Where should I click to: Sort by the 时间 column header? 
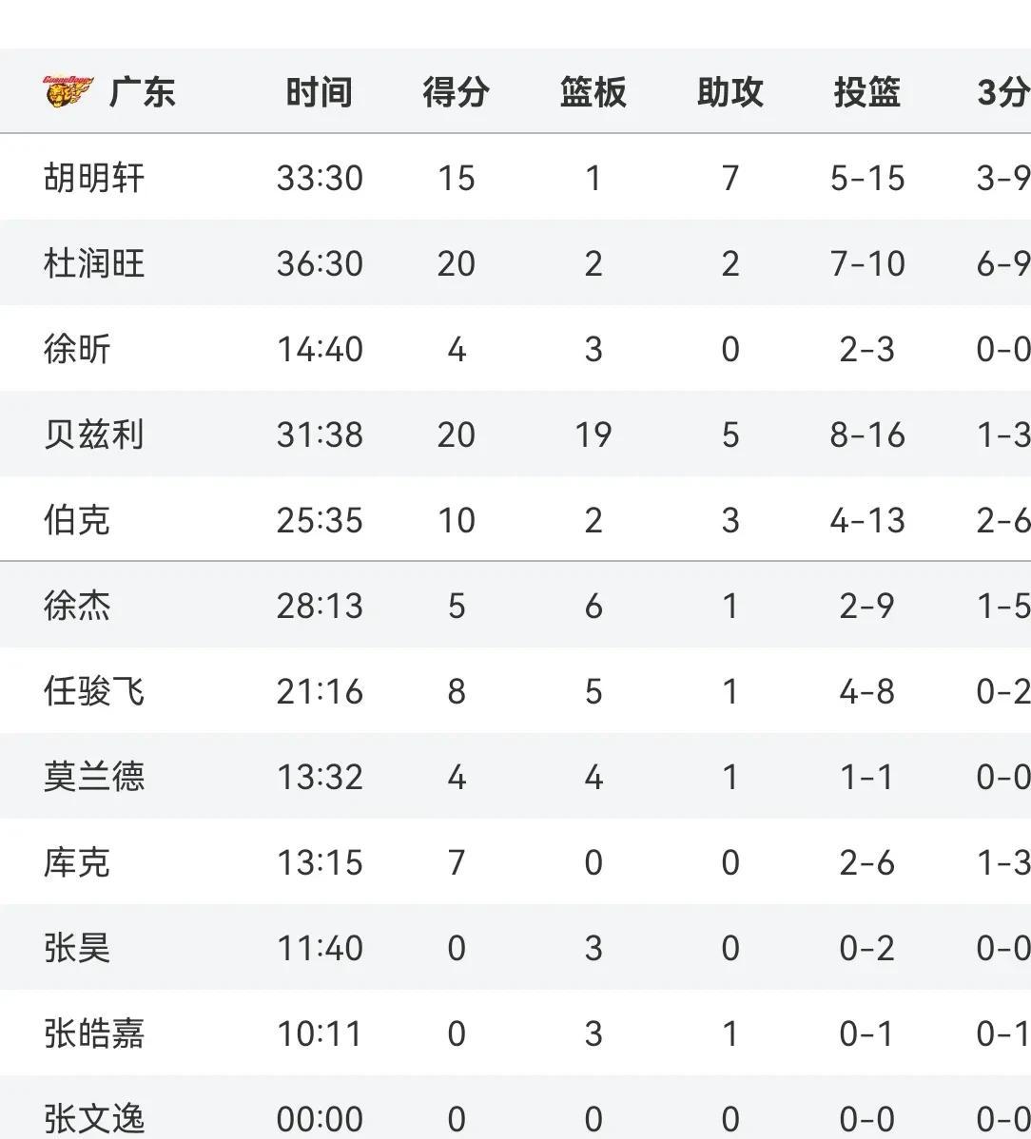319,92
